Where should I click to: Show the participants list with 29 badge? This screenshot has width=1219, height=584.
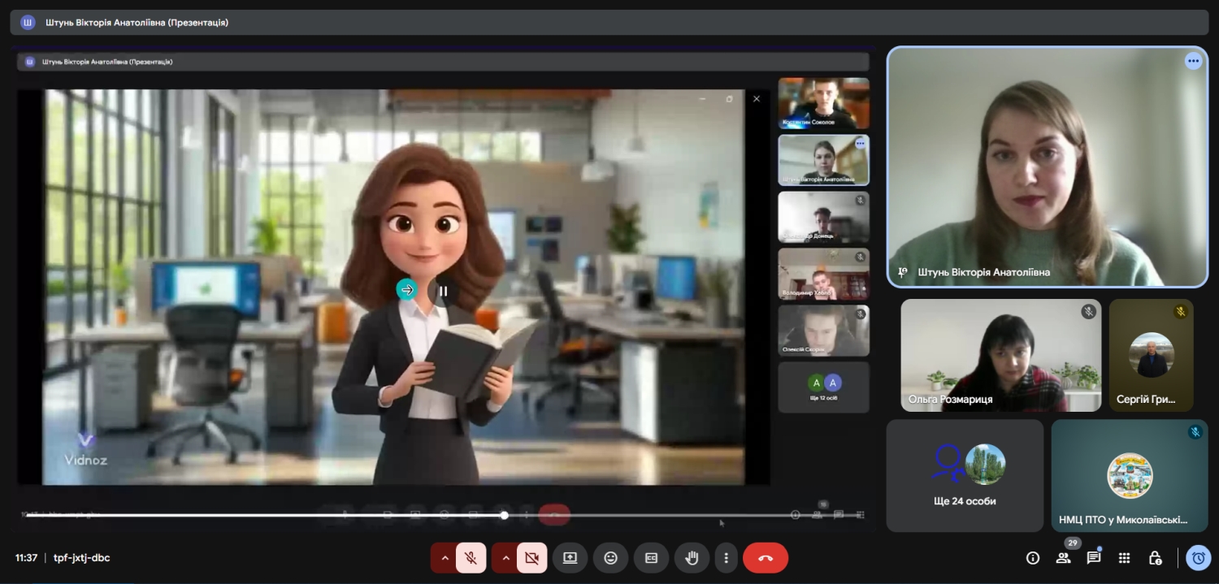pos(1063,558)
